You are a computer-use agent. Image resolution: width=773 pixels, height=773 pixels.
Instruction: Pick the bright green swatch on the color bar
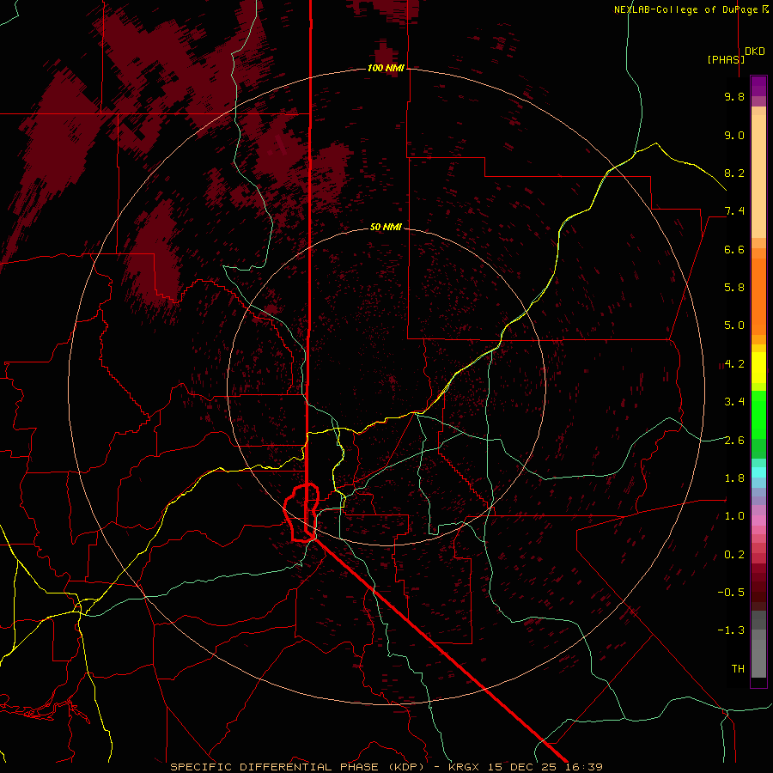click(x=758, y=415)
